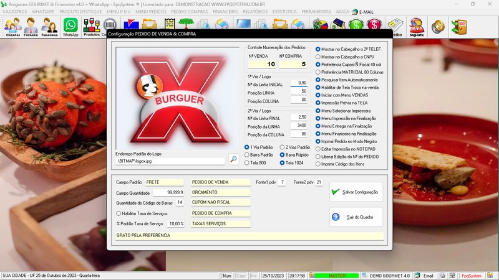Click the Fonte1 pdv value field
Viewport: 499px width, 280px height.
[282, 182]
